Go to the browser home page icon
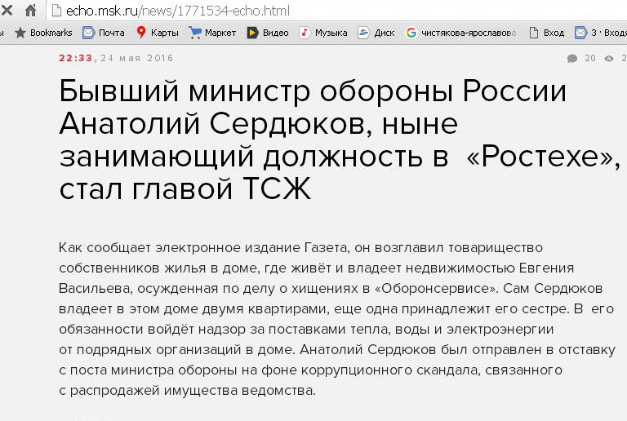 [x=31, y=11]
